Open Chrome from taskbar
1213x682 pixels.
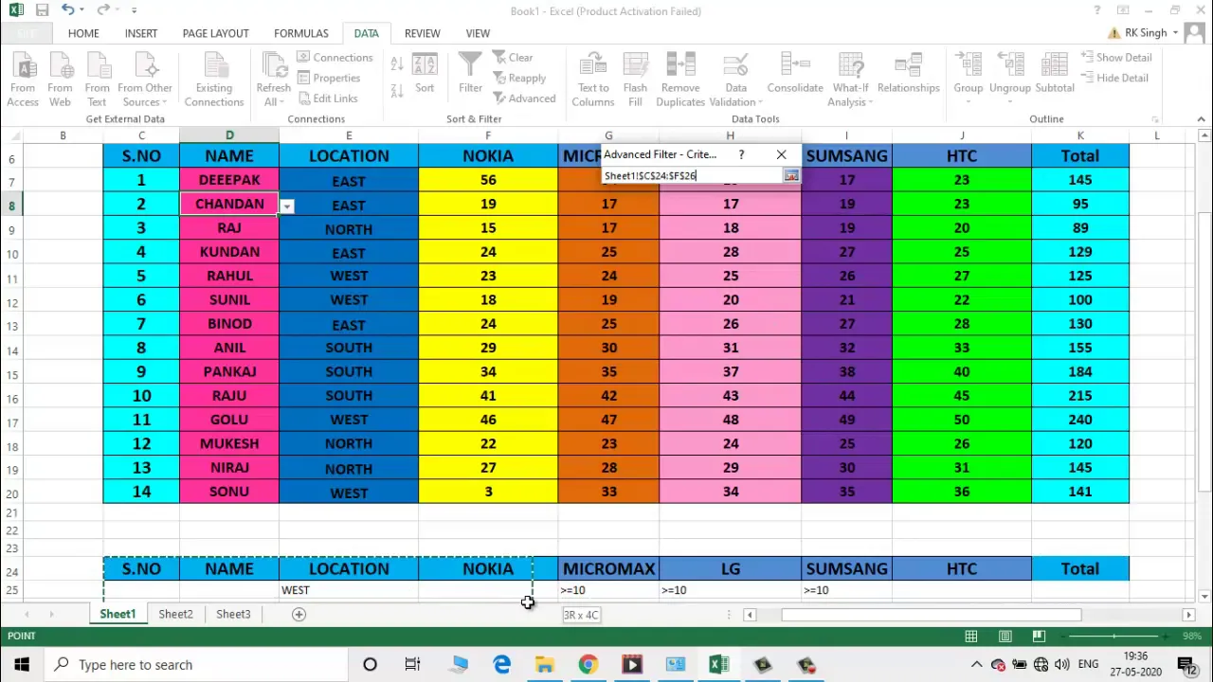pyautogui.click(x=588, y=665)
